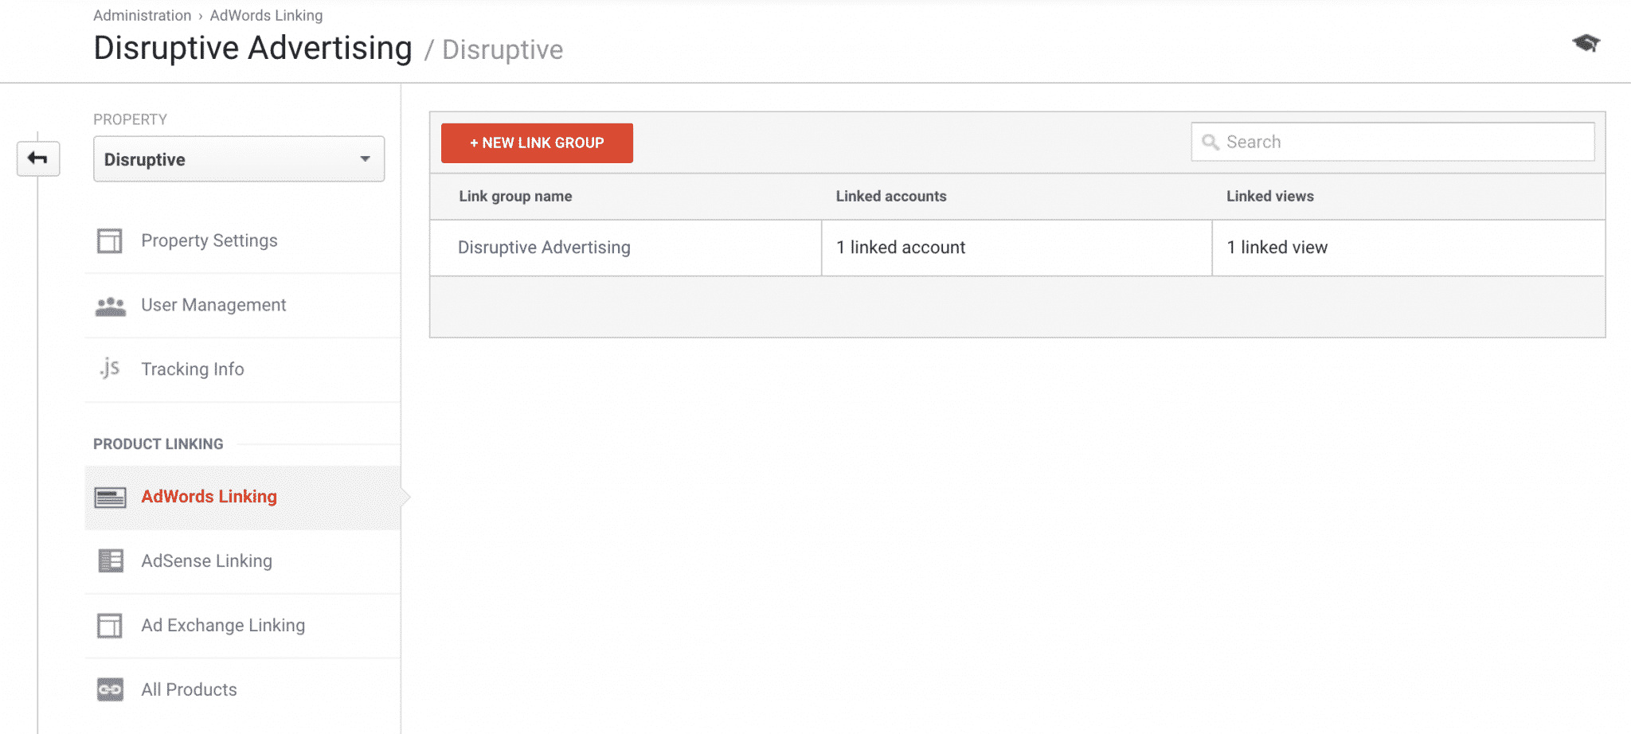
Task: Click the 'Disruptive Advertising' page title
Action: (x=252, y=48)
